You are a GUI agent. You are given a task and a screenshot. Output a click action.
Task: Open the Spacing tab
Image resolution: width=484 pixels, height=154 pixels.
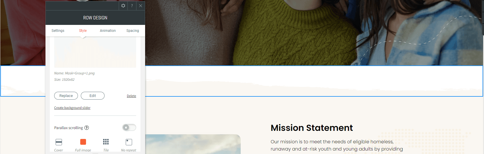[x=133, y=31]
